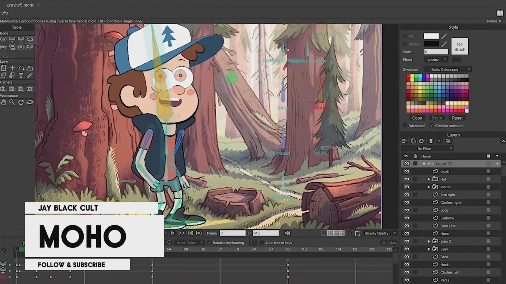Click the No Brush button
The width and height of the screenshot is (506, 284).
pos(460,47)
